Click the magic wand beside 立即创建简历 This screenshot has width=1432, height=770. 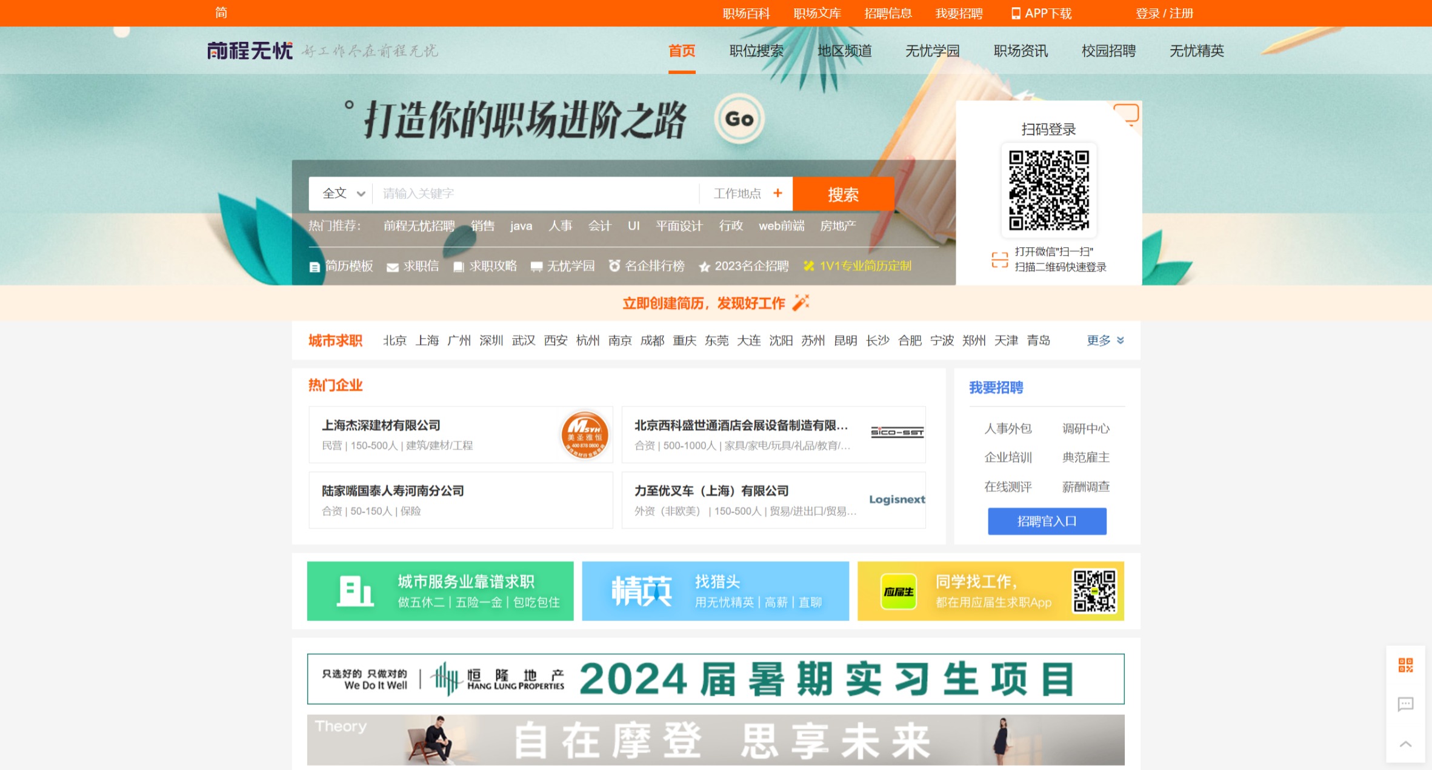point(802,302)
